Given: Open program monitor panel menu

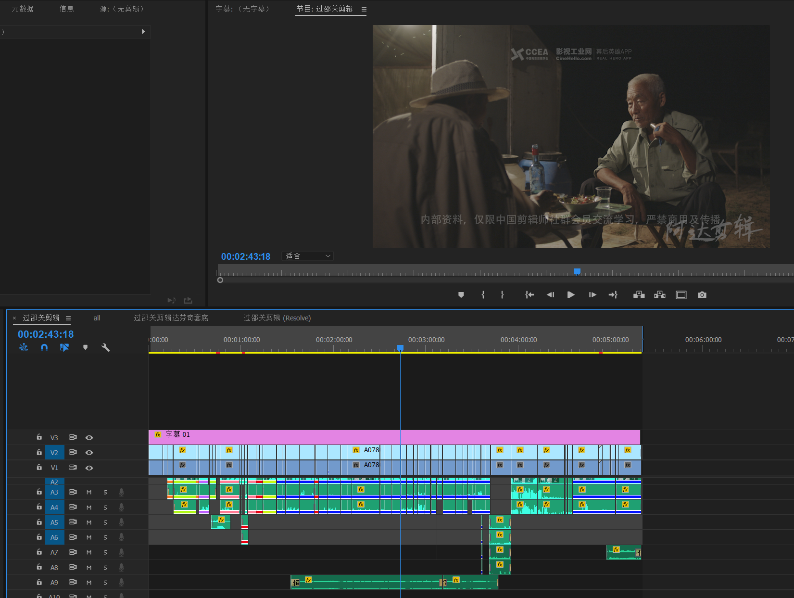Looking at the screenshot, I should click(364, 9).
